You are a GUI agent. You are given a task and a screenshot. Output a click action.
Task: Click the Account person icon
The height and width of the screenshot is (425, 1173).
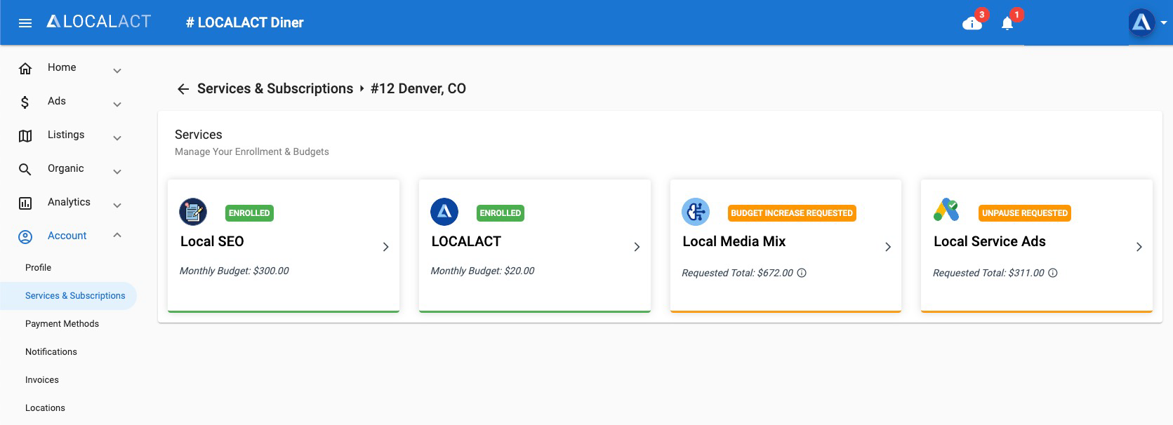pyautogui.click(x=25, y=237)
